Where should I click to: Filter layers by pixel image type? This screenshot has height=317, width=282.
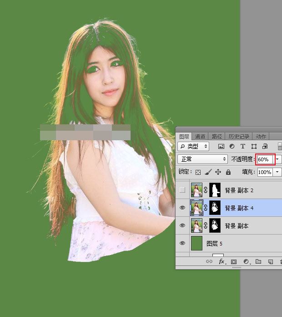click(221, 146)
